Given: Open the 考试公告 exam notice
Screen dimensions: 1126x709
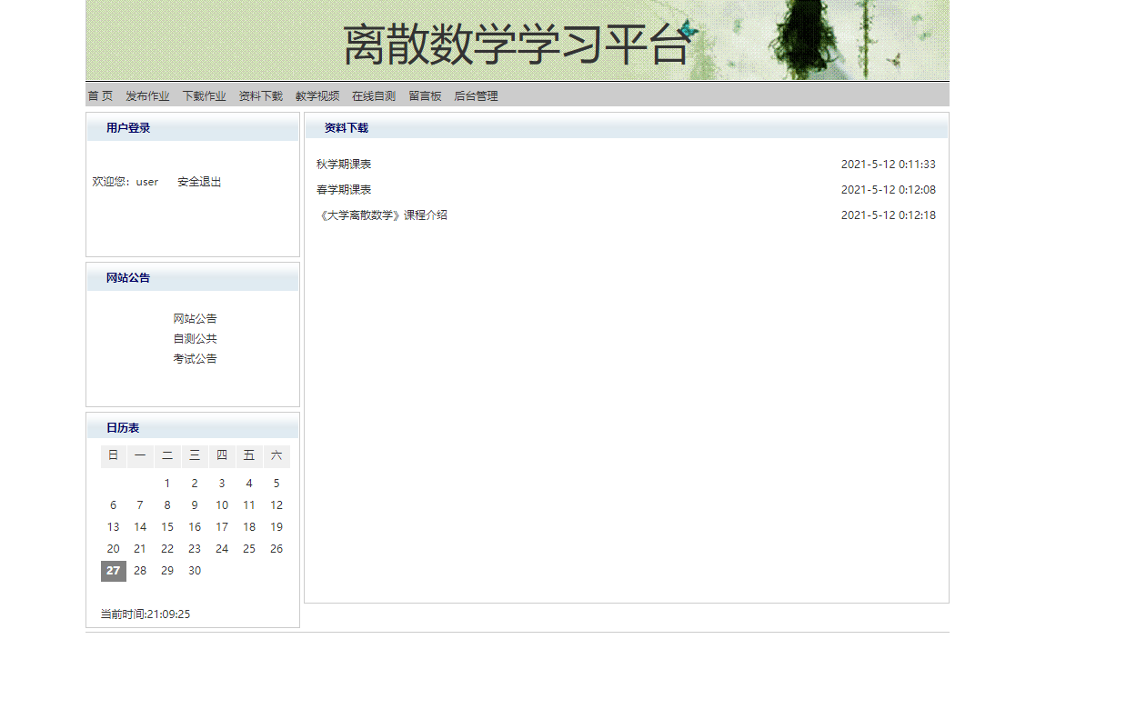Looking at the screenshot, I should [195, 358].
